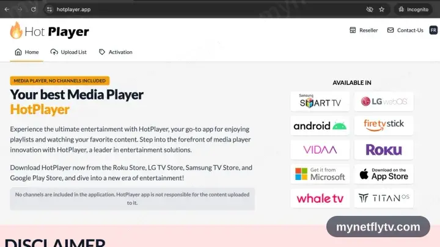The image size is (440, 247).
Task: Click the envelope icon next to Contact-Us
Action: click(x=391, y=30)
